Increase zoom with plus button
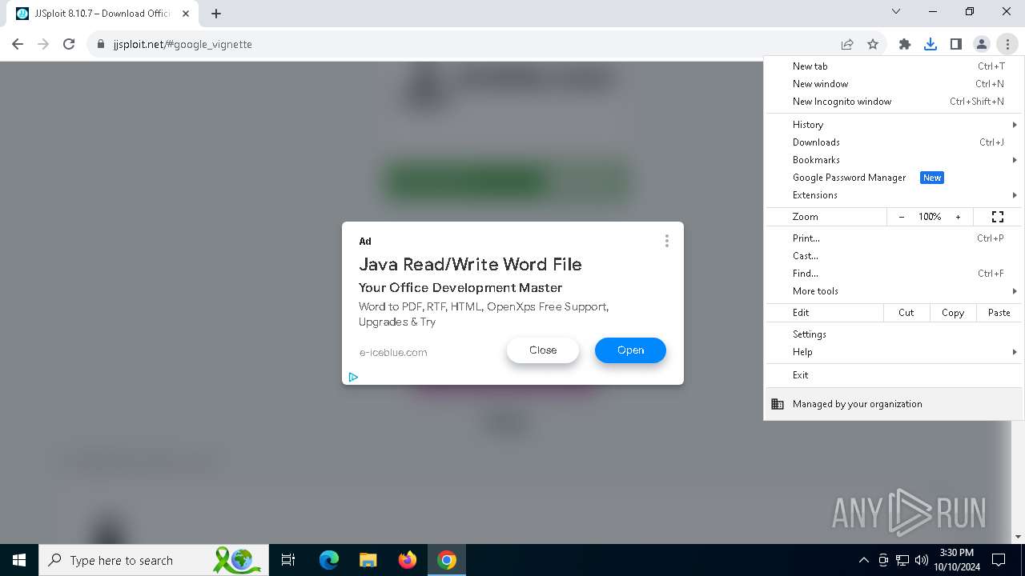The width and height of the screenshot is (1025, 576). click(x=958, y=217)
